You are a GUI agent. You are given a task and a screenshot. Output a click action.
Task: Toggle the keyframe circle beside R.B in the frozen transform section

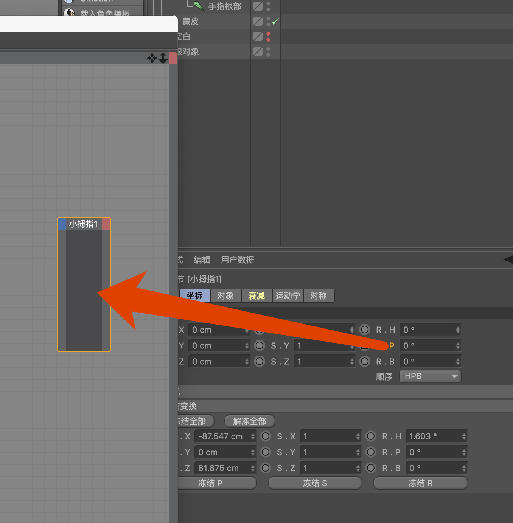[371, 468]
